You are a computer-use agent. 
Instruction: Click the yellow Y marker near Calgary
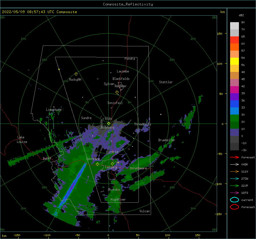(x=118, y=163)
